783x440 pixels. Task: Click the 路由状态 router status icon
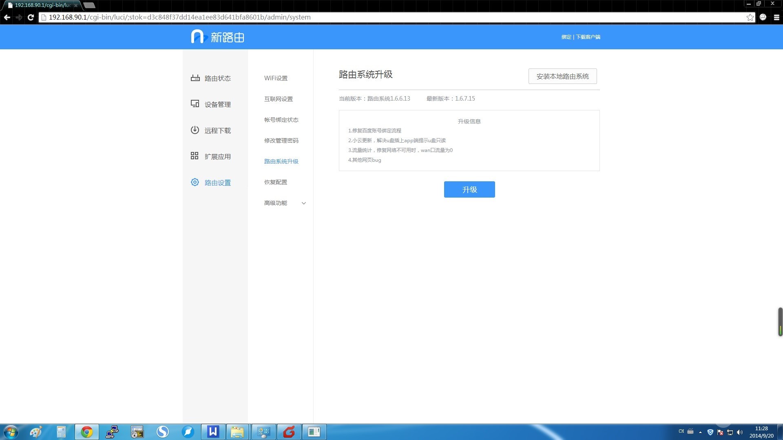coord(195,78)
